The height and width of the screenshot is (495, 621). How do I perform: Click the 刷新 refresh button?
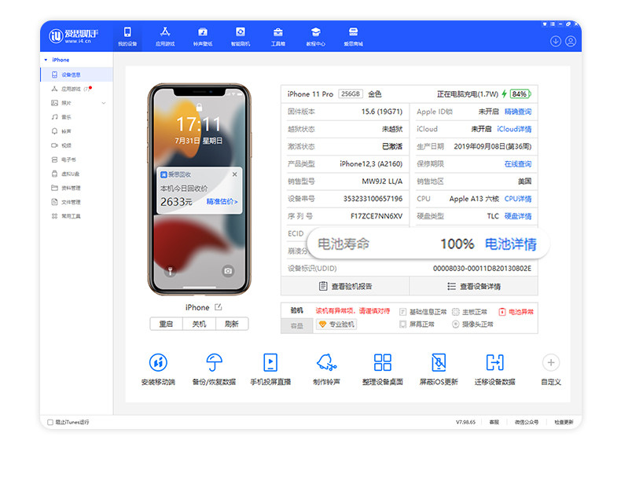tap(232, 324)
